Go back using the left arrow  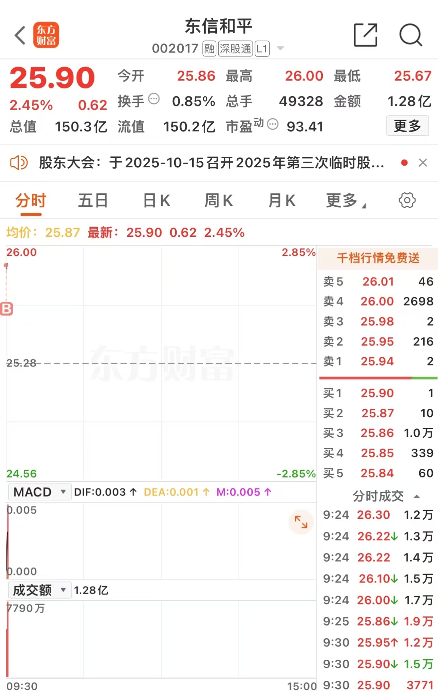(20, 35)
